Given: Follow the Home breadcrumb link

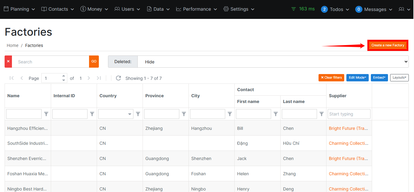Looking at the screenshot, I should pos(13,45).
